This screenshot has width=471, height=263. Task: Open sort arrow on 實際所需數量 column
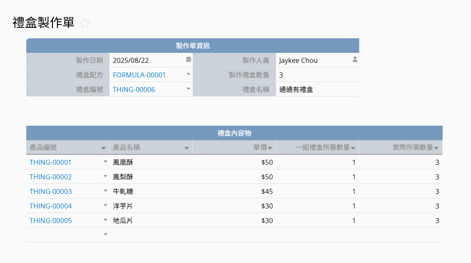tap(436, 148)
